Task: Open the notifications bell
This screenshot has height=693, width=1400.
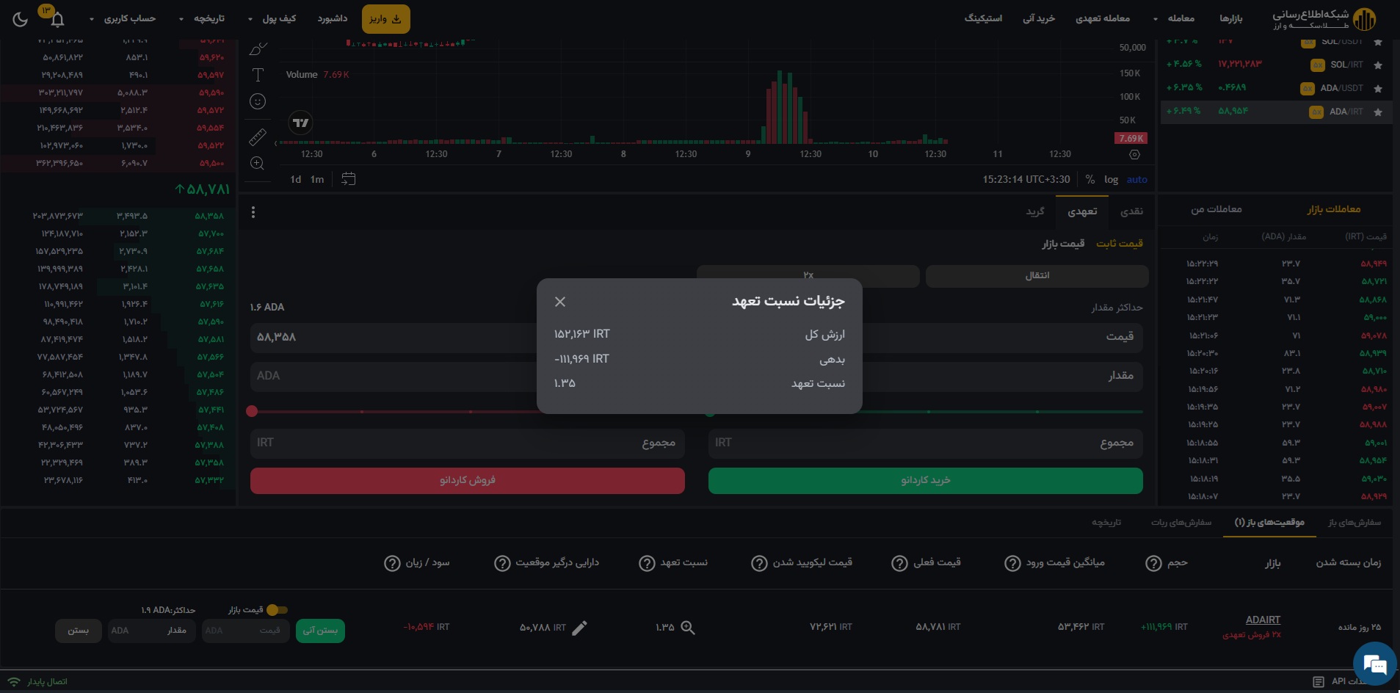Action: click(57, 19)
